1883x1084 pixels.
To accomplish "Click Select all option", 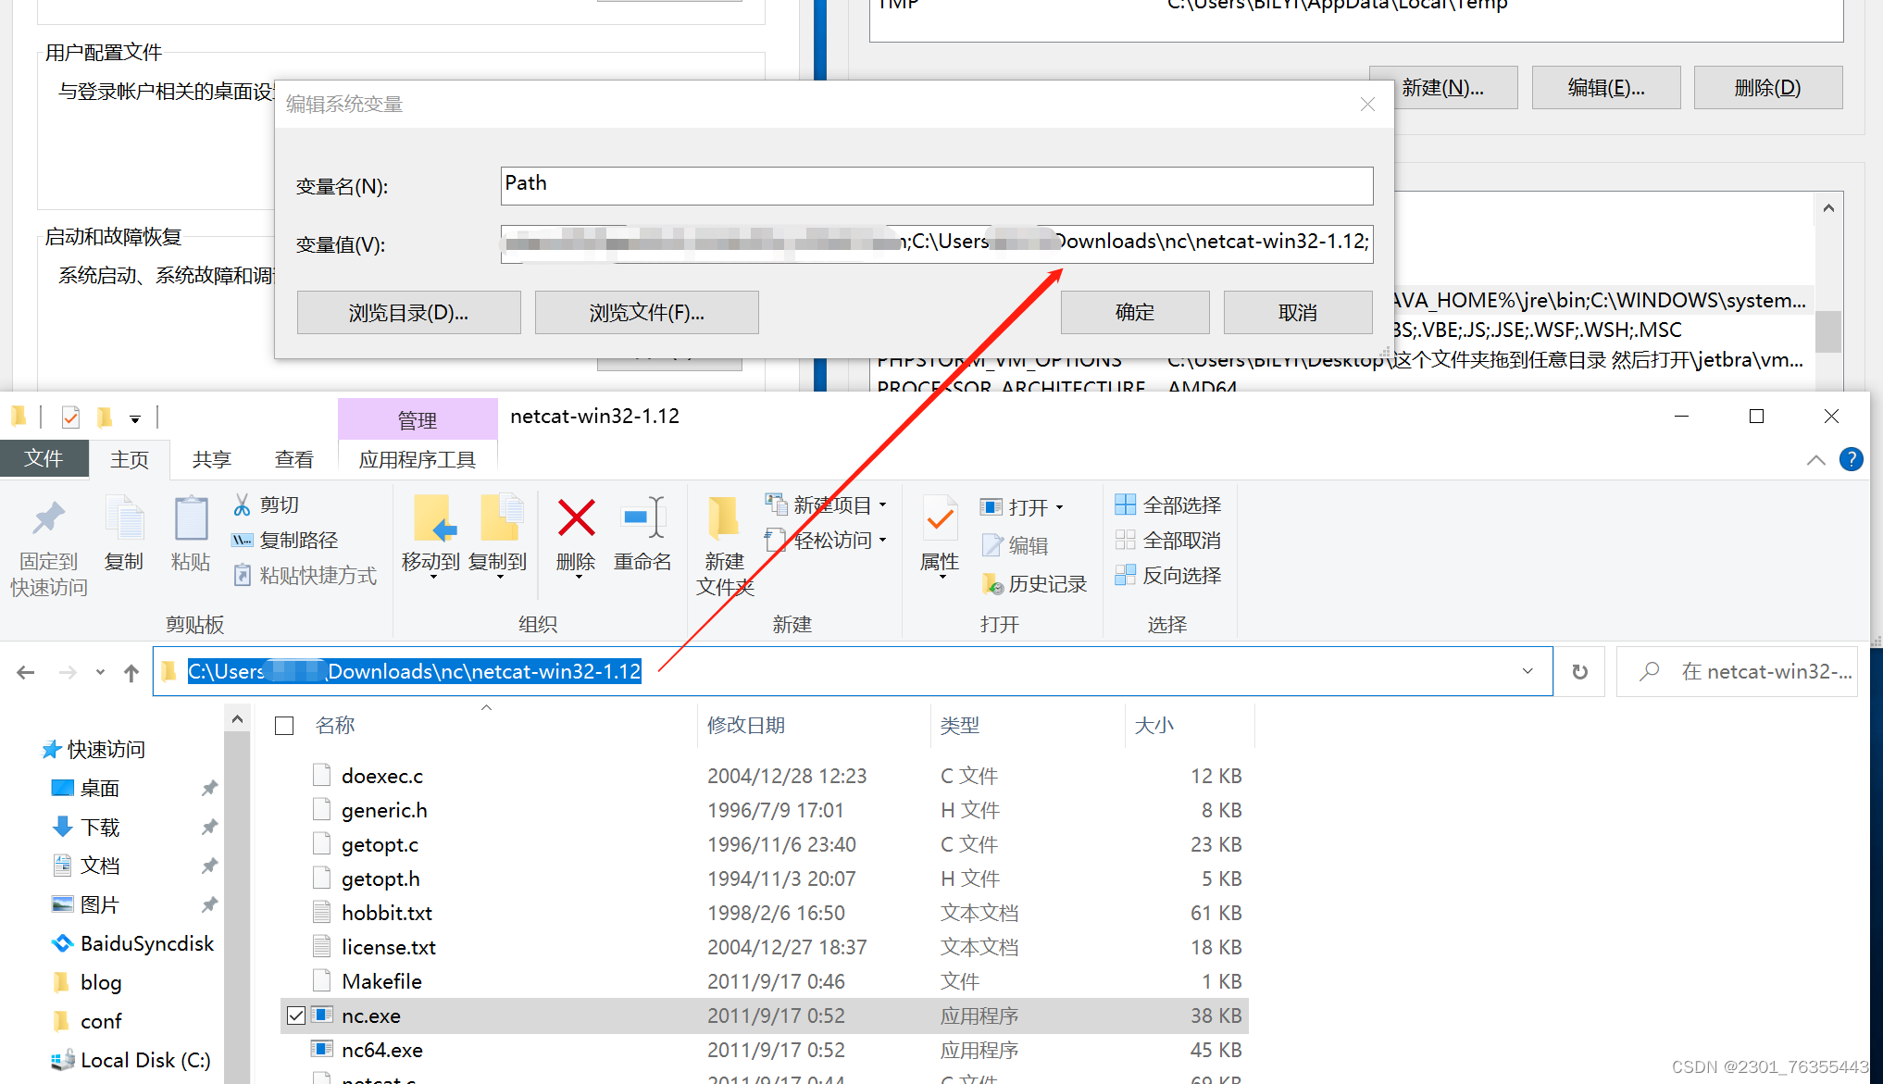I will 1168,505.
